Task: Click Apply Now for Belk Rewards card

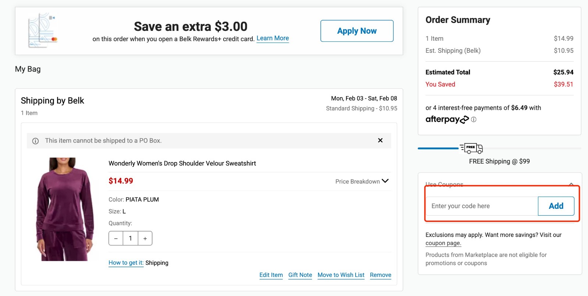Action: [x=357, y=31]
